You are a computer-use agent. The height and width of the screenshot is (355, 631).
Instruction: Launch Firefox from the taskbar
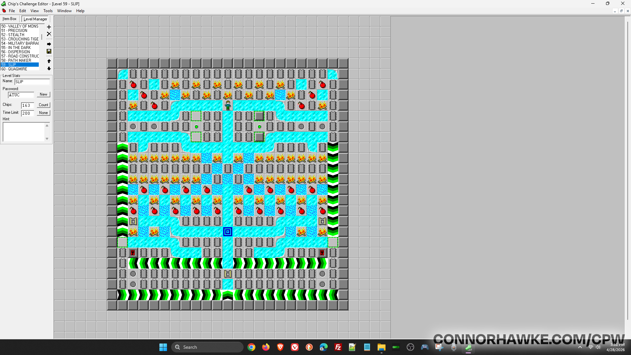coord(266,347)
